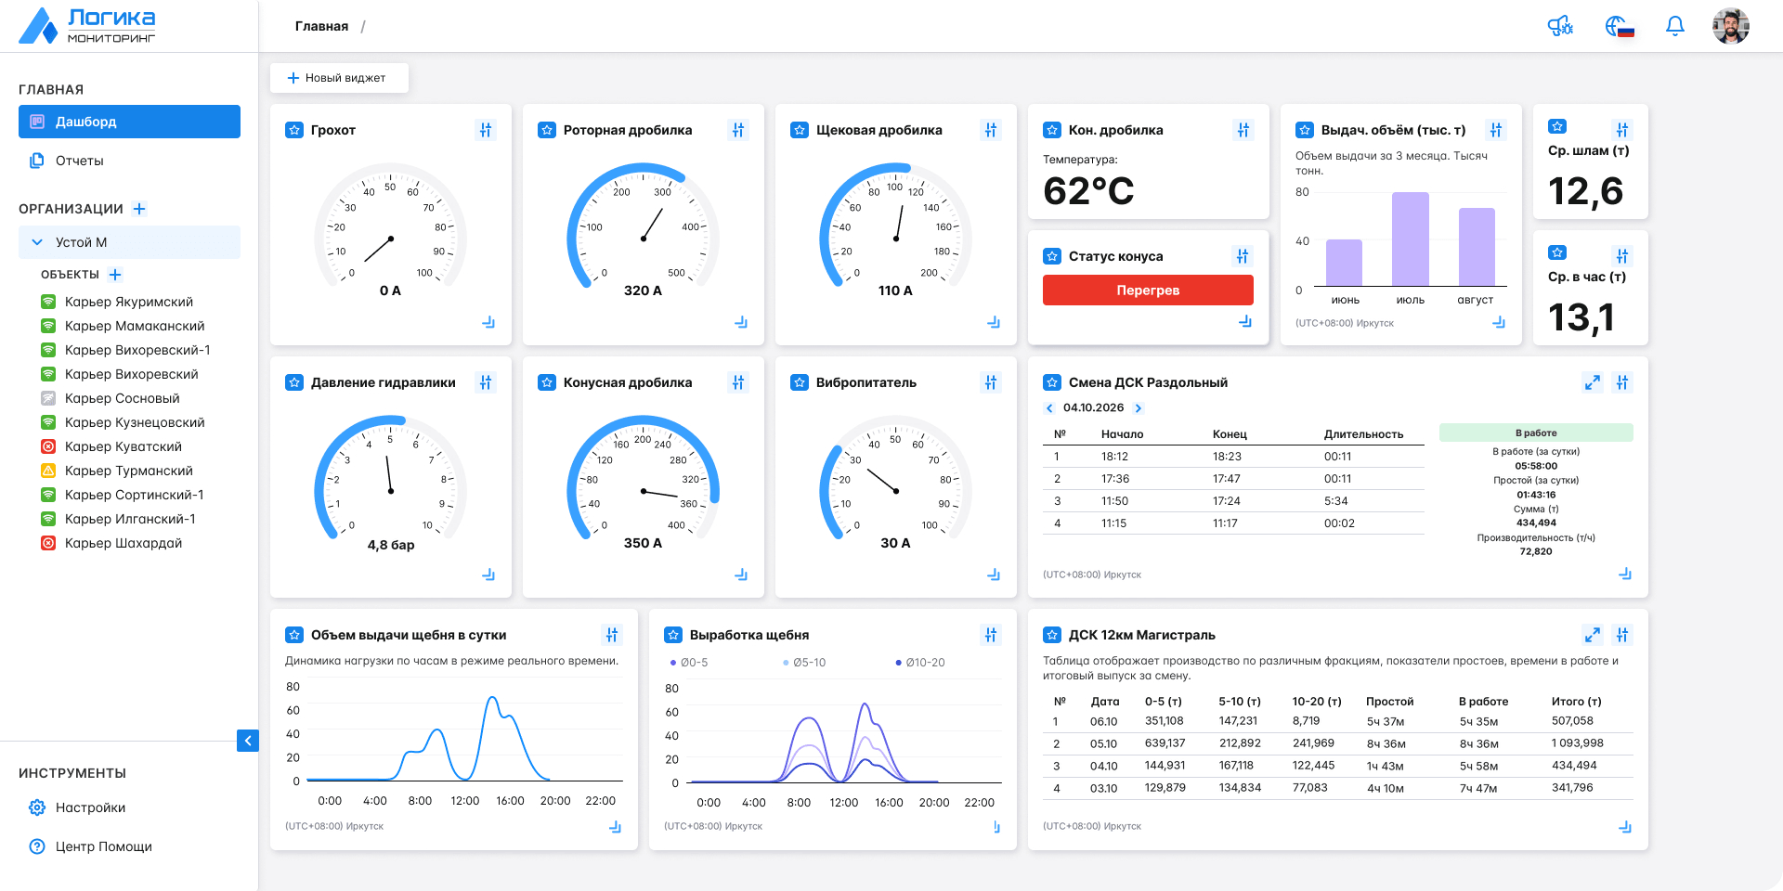Add a new organization with the plus
The image size is (1783, 891).
click(x=139, y=209)
